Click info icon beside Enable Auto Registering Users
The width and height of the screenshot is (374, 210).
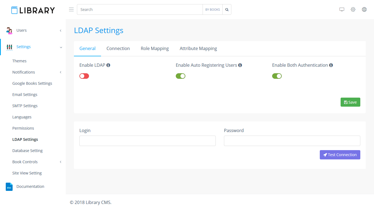coord(240,65)
